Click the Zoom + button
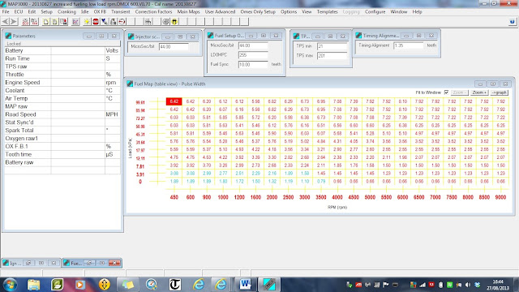This screenshot has height=292, width=519. [x=479, y=92]
